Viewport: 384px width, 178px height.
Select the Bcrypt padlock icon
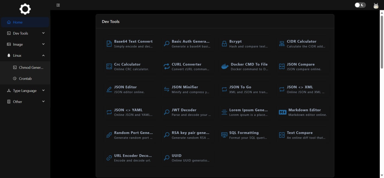pos(224,44)
